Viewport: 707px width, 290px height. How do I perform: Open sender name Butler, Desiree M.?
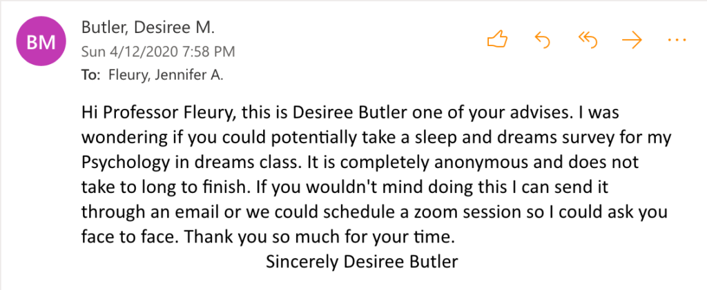tap(148, 28)
